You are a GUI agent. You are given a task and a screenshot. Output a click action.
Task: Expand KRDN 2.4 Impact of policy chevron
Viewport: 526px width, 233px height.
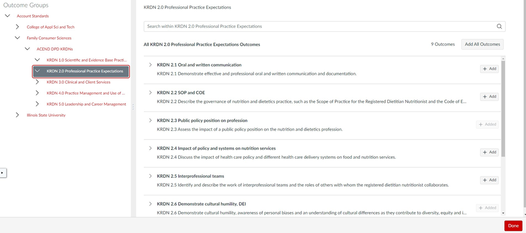coord(151,148)
